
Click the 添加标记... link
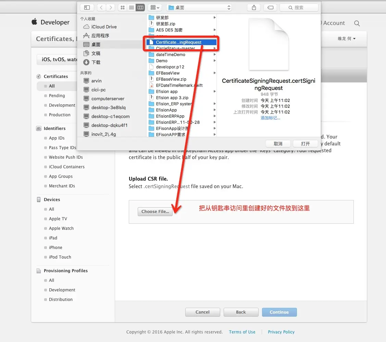pyautogui.click(x=270, y=118)
